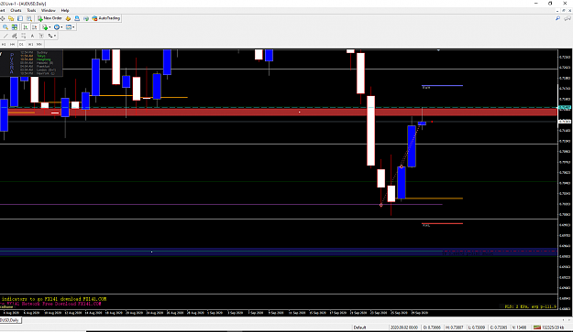Click the chat bubble icon top right
573x332 pixels.
pos(567,18)
